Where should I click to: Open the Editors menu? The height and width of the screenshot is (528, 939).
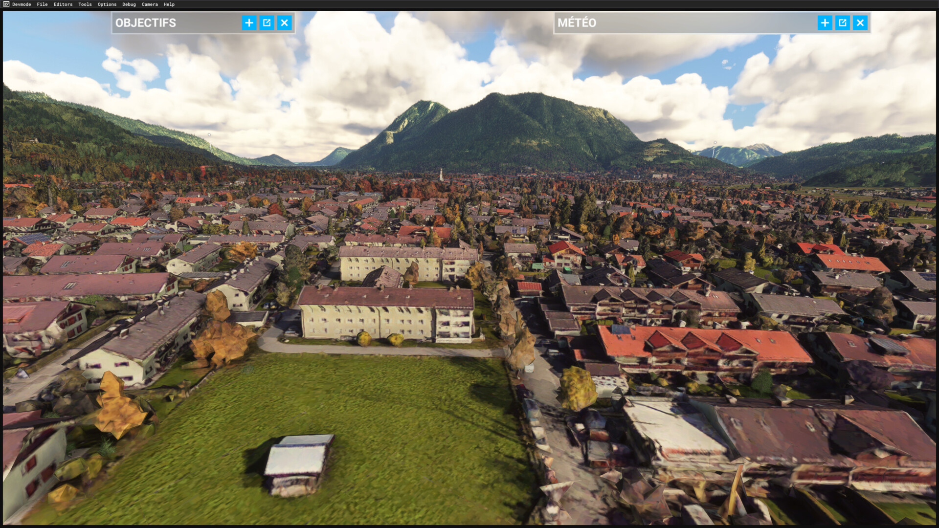click(63, 4)
